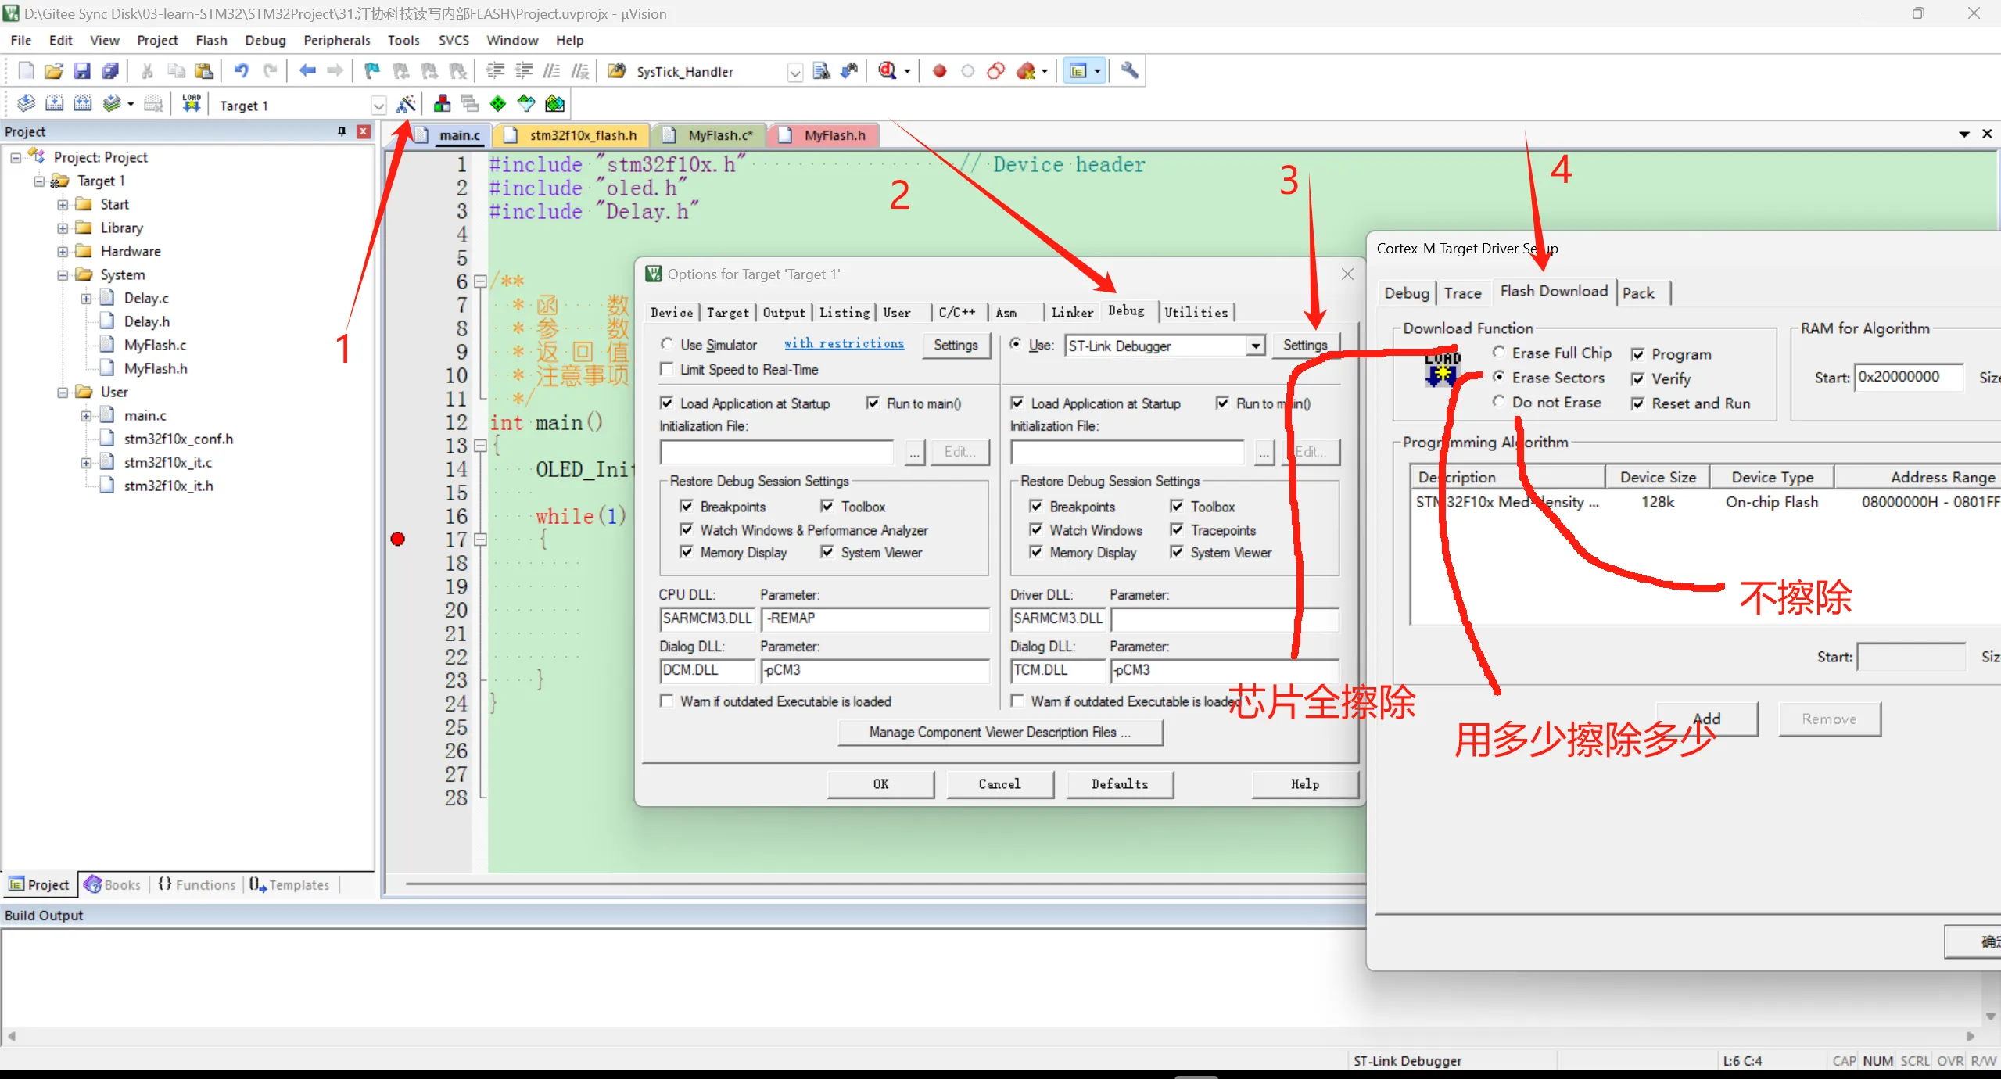Save the current file via toolbar
2001x1079 pixels.
pos(81,71)
